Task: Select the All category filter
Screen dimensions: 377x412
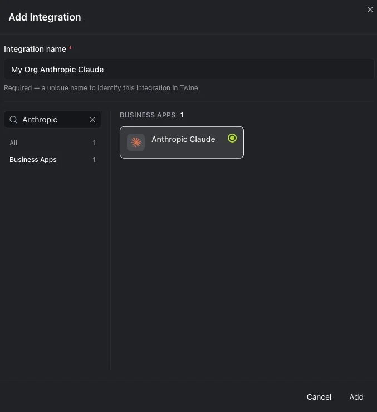Action: click(52, 143)
